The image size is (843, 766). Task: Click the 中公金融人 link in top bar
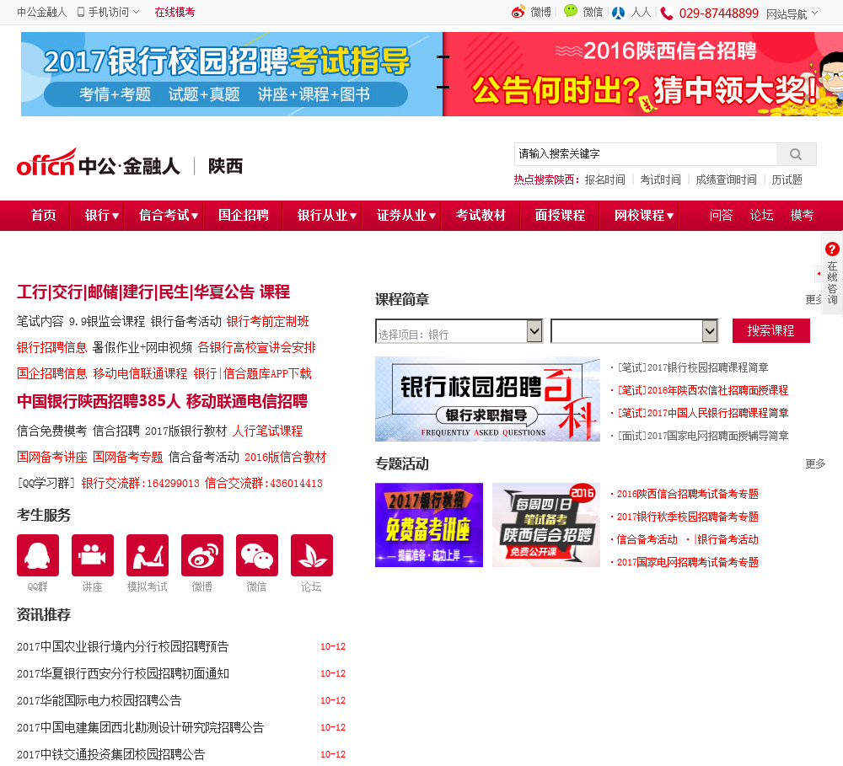(x=42, y=12)
